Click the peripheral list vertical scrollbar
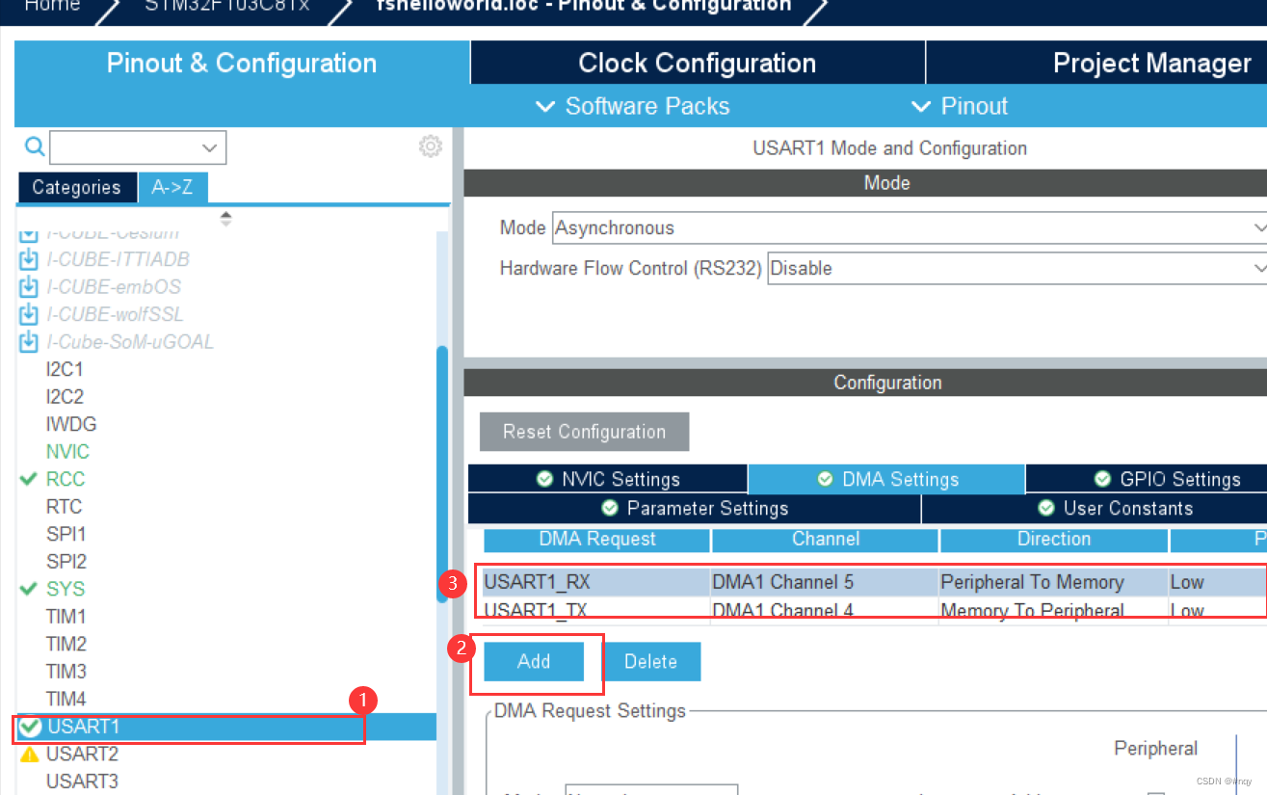This screenshot has height=795, width=1267. pos(442,472)
